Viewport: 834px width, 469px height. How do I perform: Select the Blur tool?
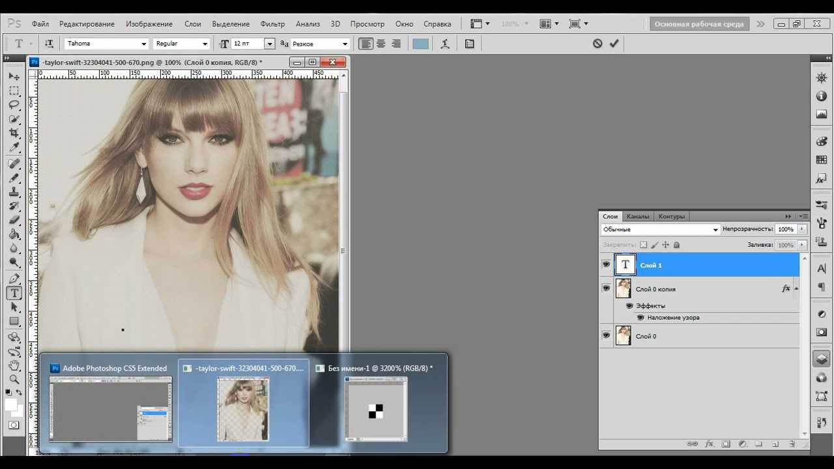point(14,248)
